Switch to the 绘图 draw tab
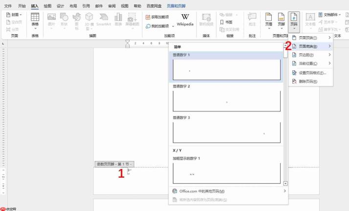The width and height of the screenshot is (349, 211). (47, 6)
